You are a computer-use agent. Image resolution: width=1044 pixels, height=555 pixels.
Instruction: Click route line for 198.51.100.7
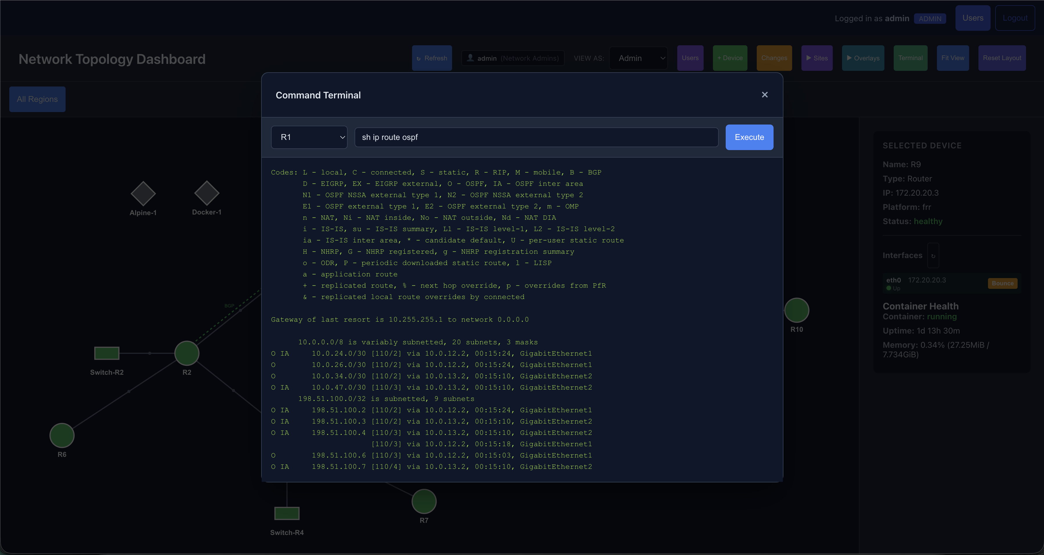[x=432, y=467]
